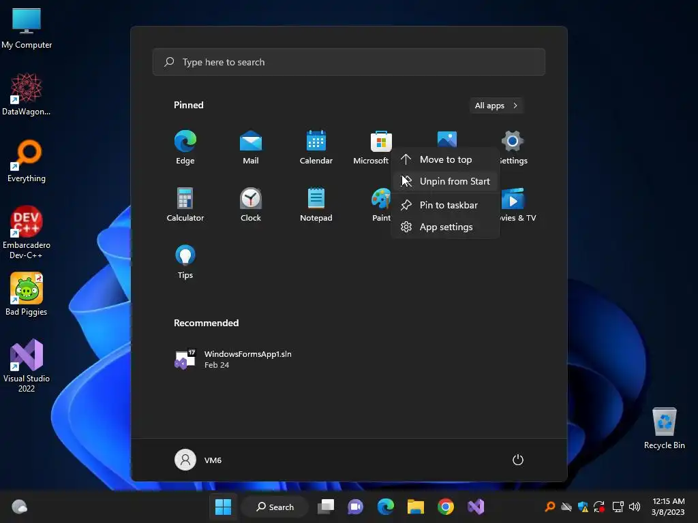Screen dimensions: 698x523
Task: Open the Edge pinned app
Action: 185,147
